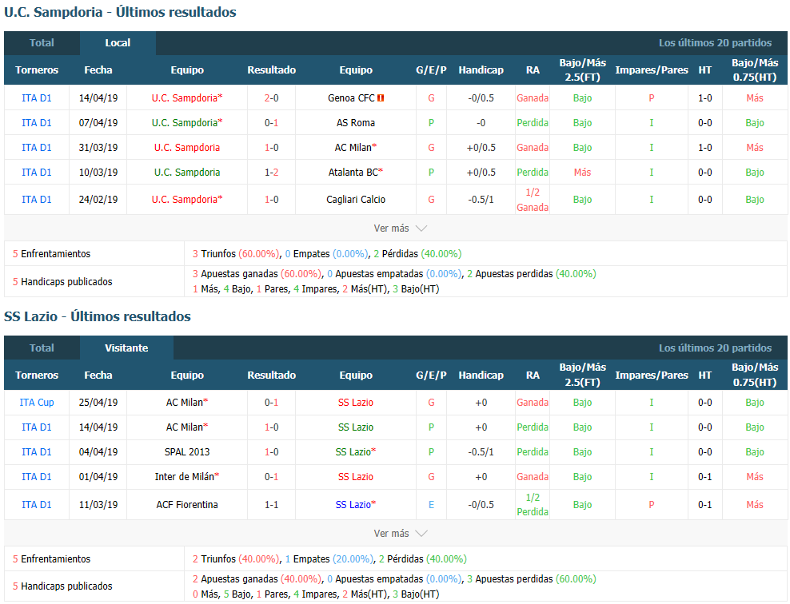Open ITA D1 link for 24/02/19 match
The image size is (790, 604).
[36, 199]
